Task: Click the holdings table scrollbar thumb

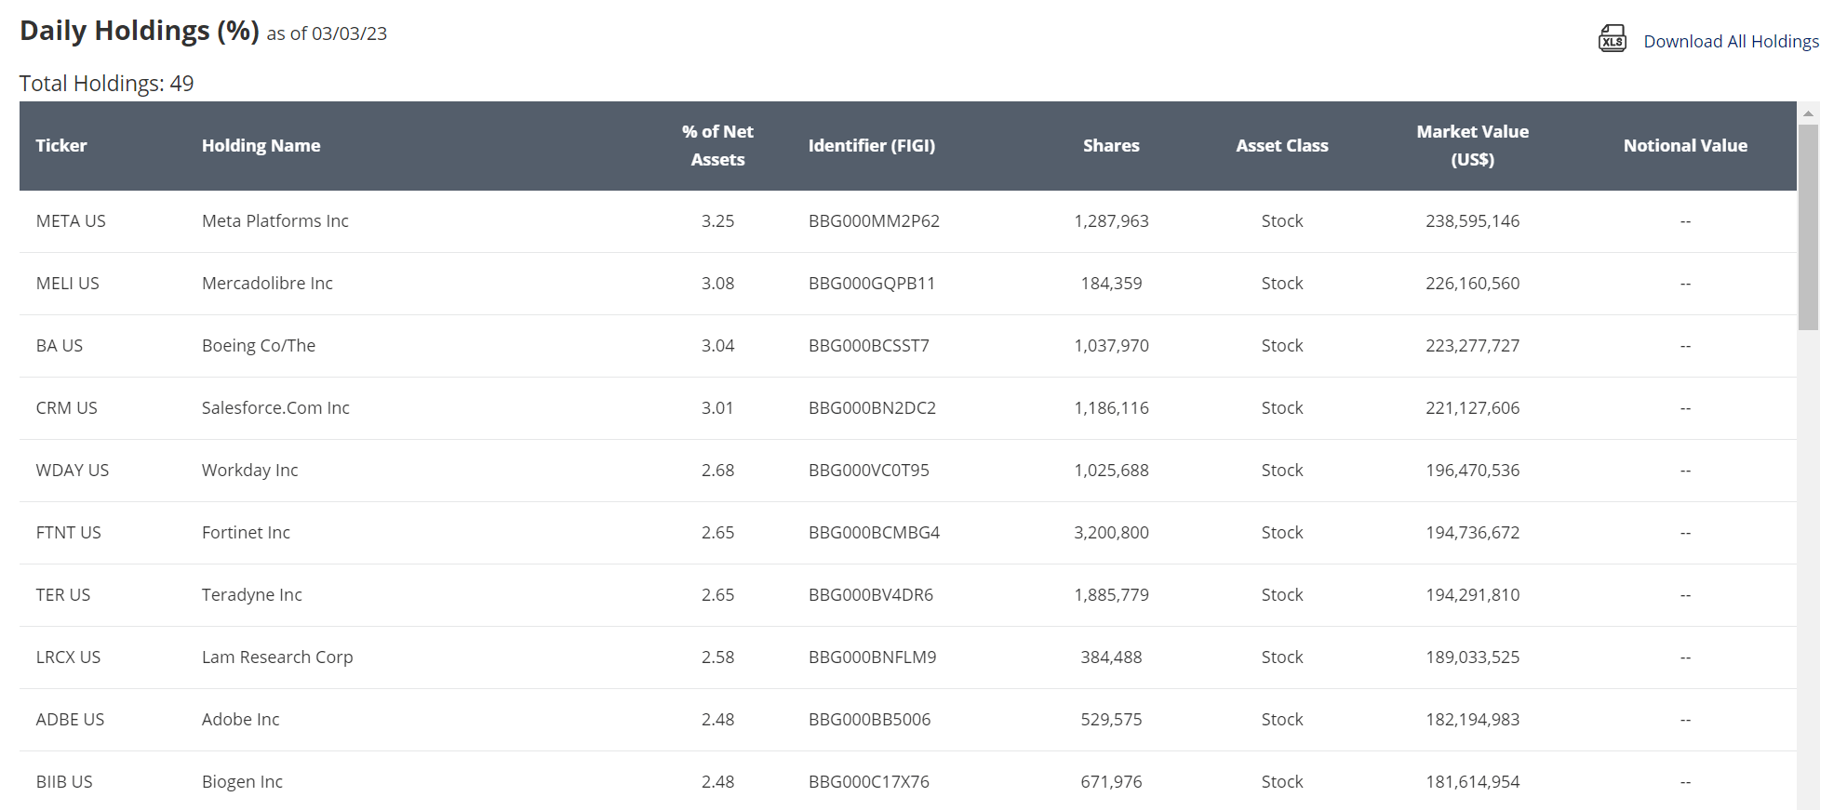Action: coord(1808,227)
